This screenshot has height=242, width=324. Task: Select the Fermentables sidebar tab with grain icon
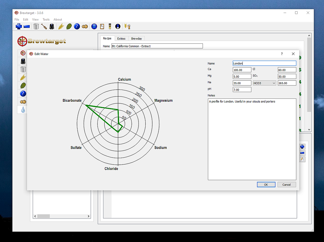23,77
